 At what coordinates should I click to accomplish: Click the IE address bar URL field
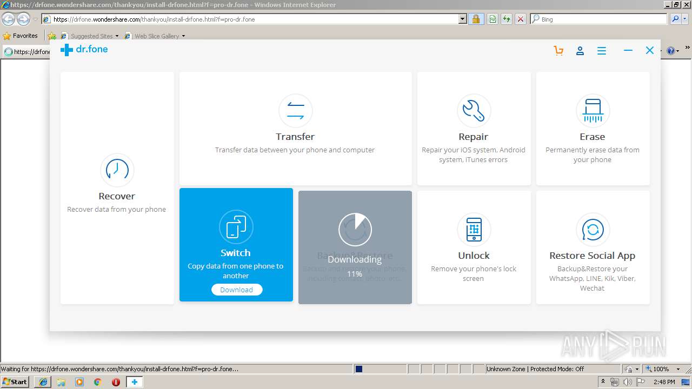coord(250,19)
